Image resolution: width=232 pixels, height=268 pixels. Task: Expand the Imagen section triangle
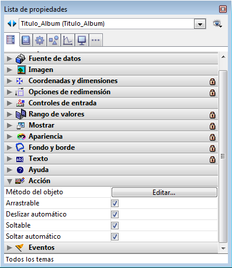click(x=9, y=70)
